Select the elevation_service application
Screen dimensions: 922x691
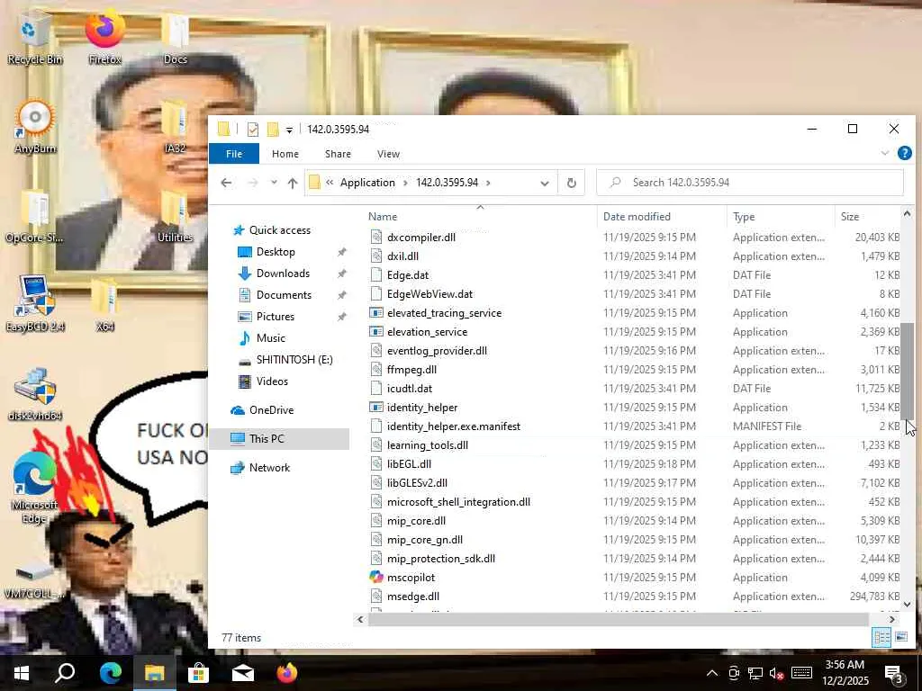tap(427, 332)
